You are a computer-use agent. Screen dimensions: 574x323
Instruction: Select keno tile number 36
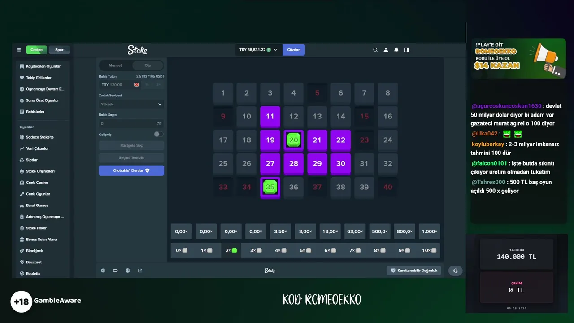click(x=294, y=187)
